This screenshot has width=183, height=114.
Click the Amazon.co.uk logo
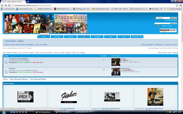click(x=168, y=30)
